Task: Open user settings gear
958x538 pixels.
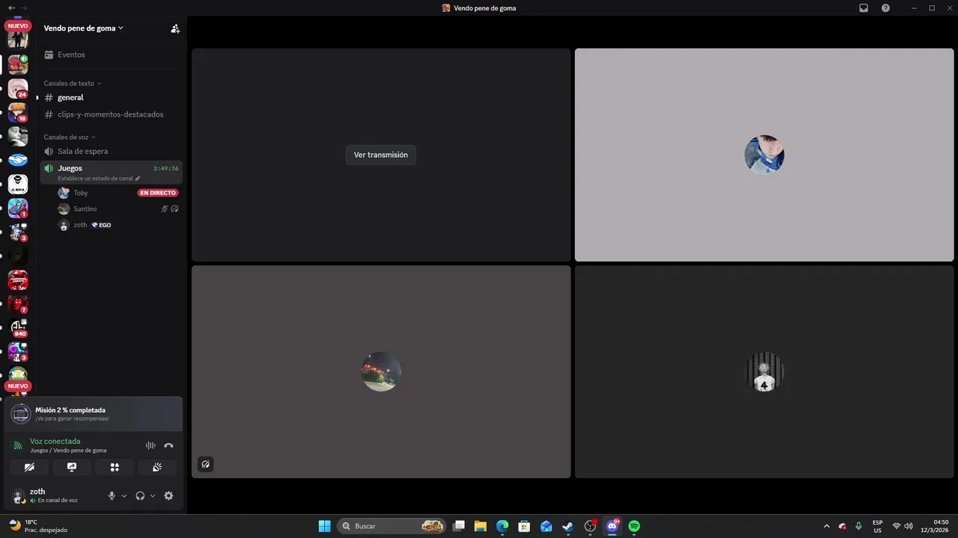Action: [168, 495]
